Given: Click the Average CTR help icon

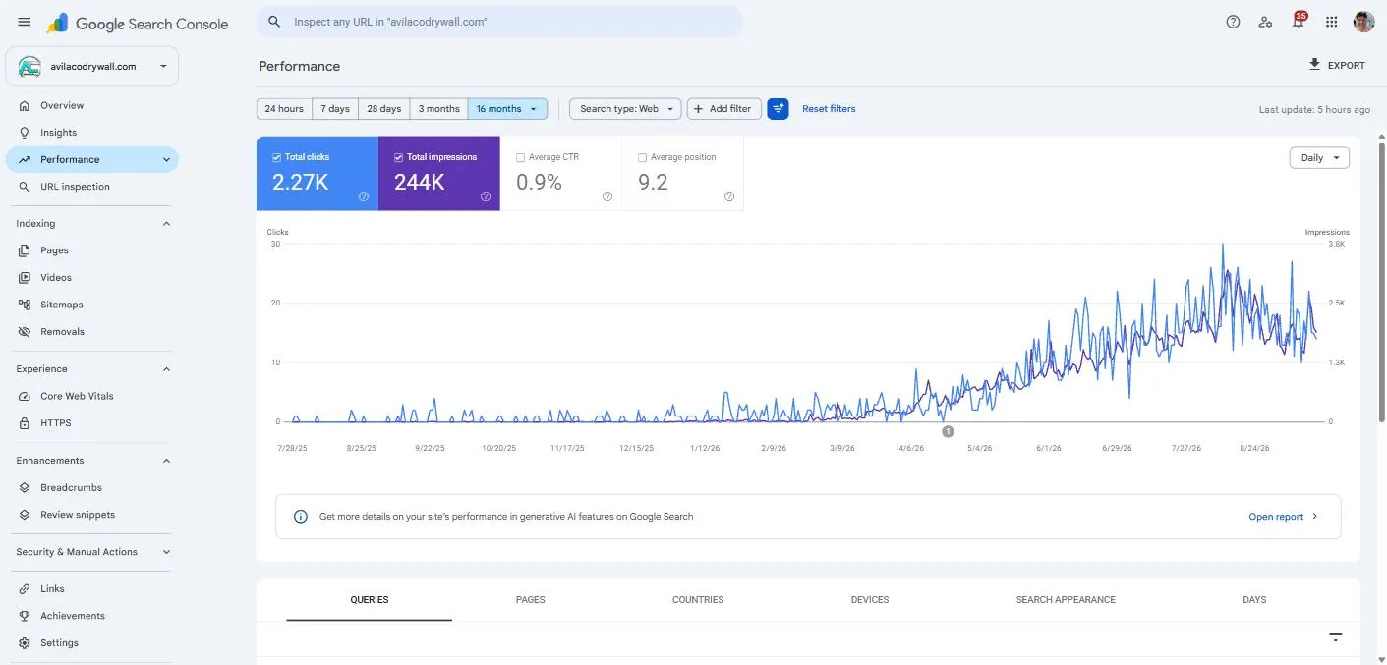Looking at the screenshot, I should coord(607,196).
